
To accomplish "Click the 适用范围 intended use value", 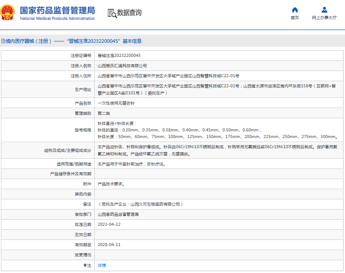I will [x=132, y=164].
